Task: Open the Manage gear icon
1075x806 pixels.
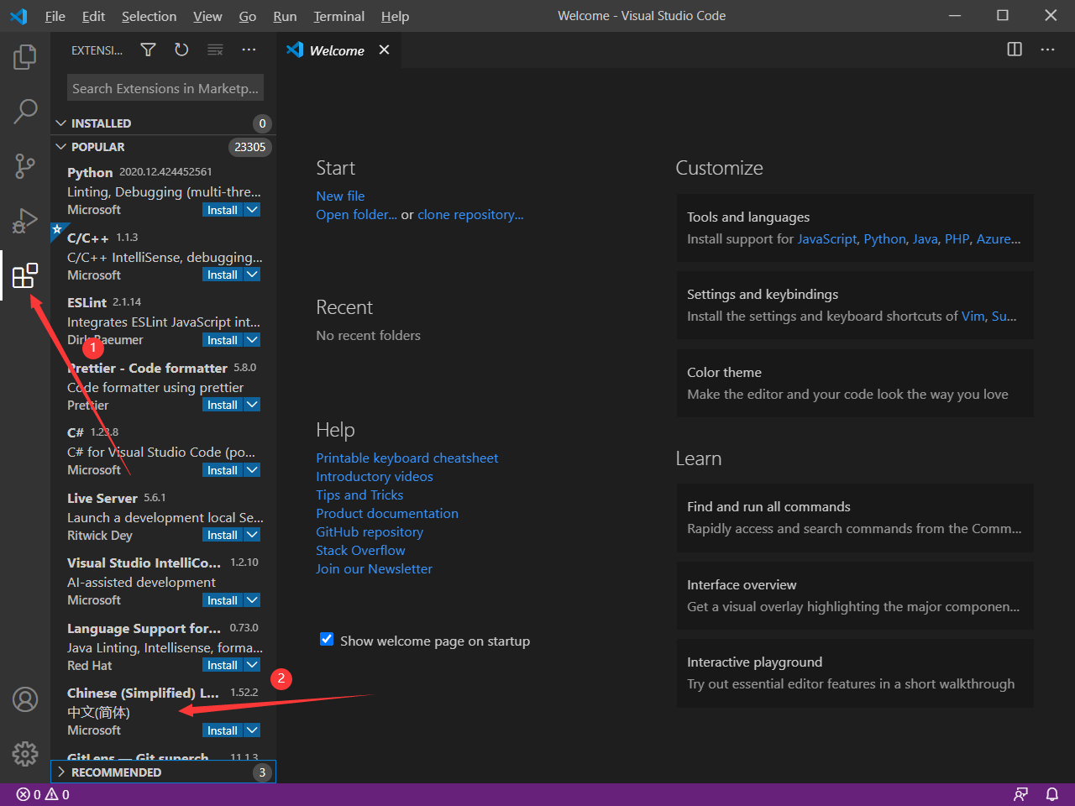Action: (x=24, y=753)
